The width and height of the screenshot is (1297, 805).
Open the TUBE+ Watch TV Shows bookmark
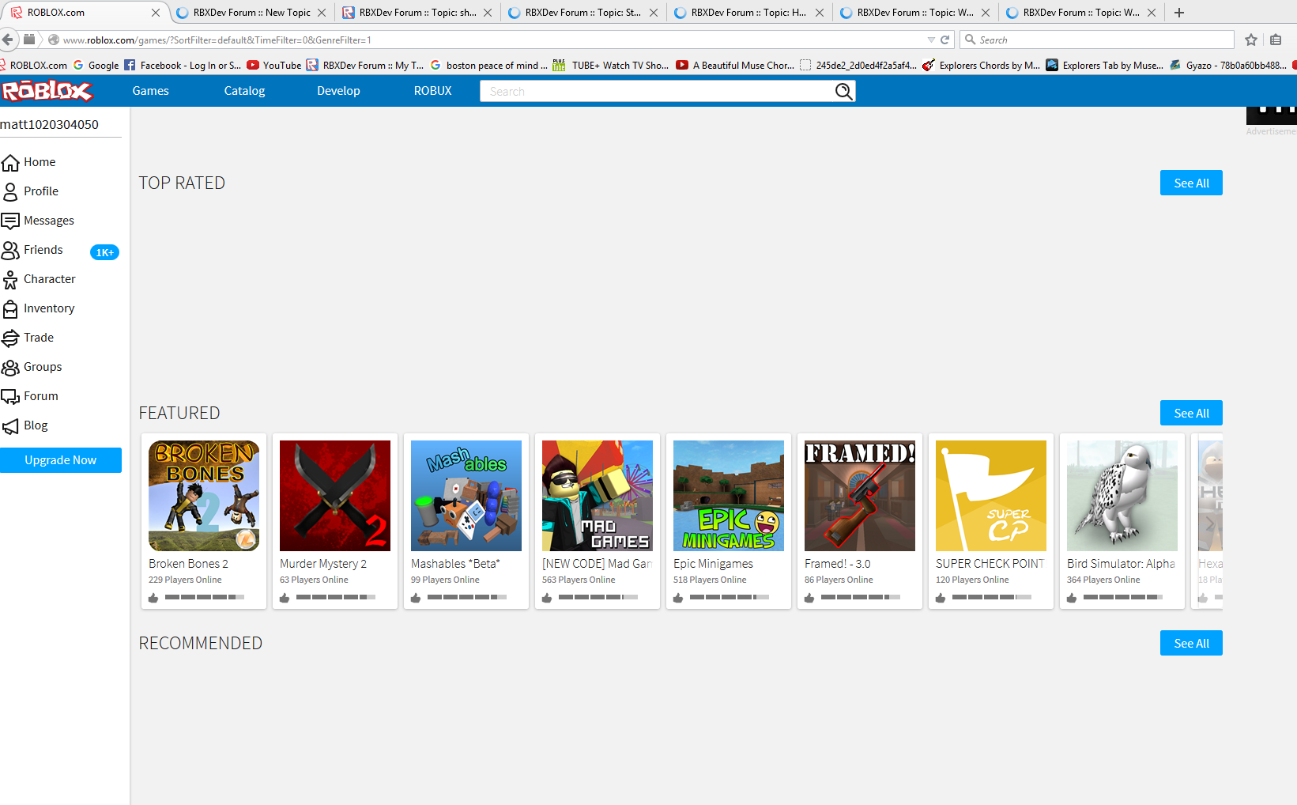pos(611,66)
